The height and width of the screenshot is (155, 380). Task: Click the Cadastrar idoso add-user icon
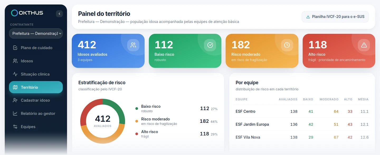(x=15, y=100)
